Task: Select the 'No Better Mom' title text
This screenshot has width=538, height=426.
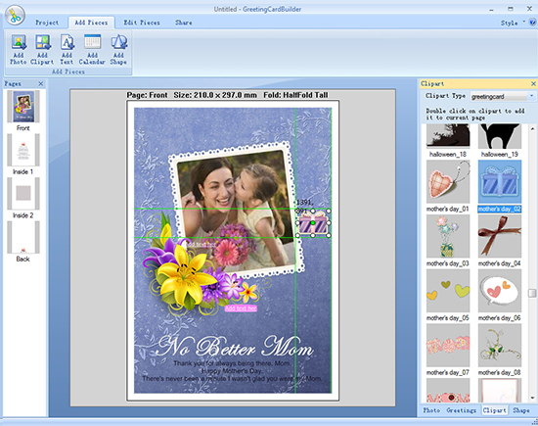Action: pos(235,346)
